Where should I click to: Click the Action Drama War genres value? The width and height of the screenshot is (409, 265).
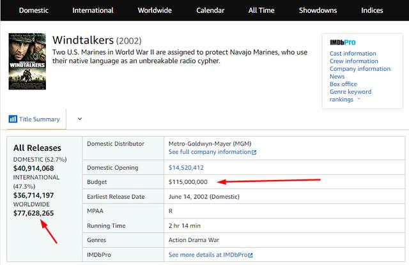pyautogui.click(x=194, y=240)
